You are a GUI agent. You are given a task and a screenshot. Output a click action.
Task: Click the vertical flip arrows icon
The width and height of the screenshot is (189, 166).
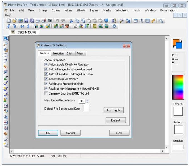pyautogui.click(x=28, y=26)
